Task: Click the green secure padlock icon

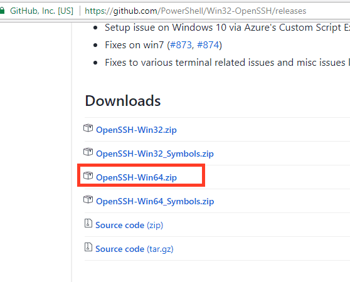Action: pyautogui.click(x=2, y=11)
